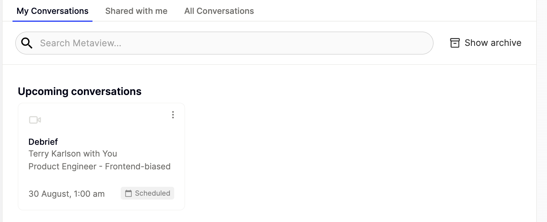The image size is (547, 222).
Task: Click the calendar icon in the Scheduled badge
Action: [128, 194]
